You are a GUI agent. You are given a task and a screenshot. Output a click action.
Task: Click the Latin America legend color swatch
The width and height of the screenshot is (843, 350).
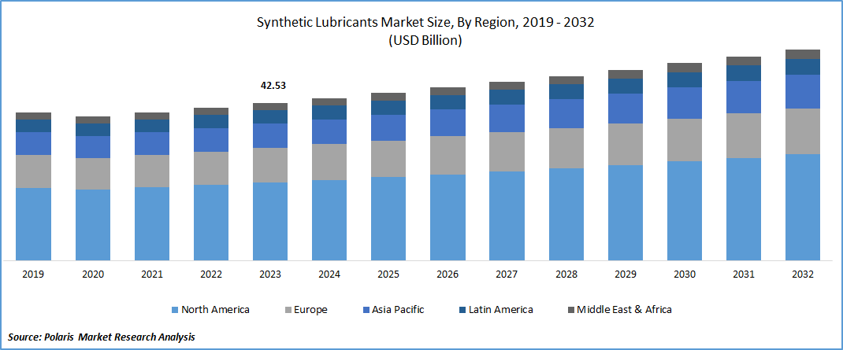click(462, 310)
